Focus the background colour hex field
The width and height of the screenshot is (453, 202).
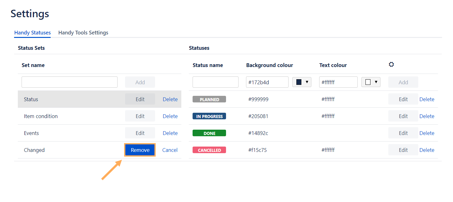[x=267, y=82]
